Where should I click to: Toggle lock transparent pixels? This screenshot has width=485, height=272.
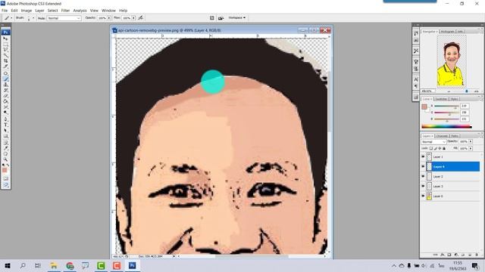[431, 148]
